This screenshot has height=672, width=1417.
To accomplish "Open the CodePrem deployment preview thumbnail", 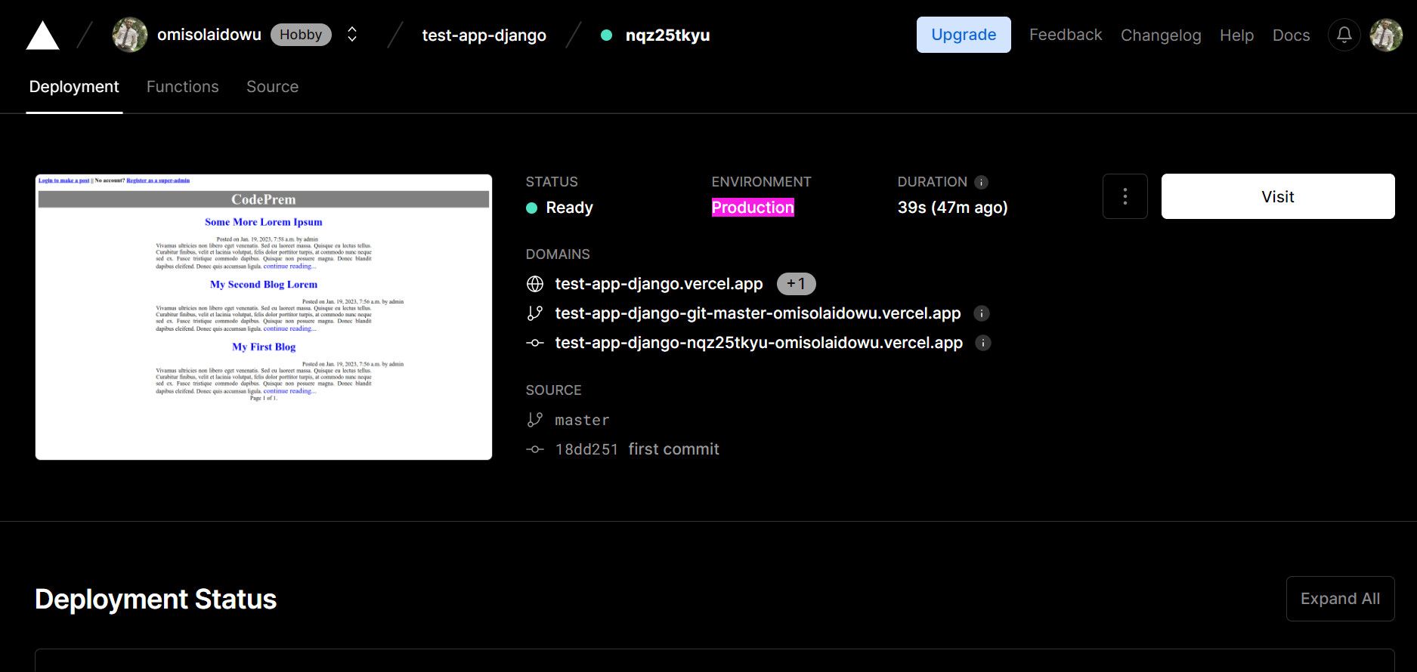I will [264, 317].
